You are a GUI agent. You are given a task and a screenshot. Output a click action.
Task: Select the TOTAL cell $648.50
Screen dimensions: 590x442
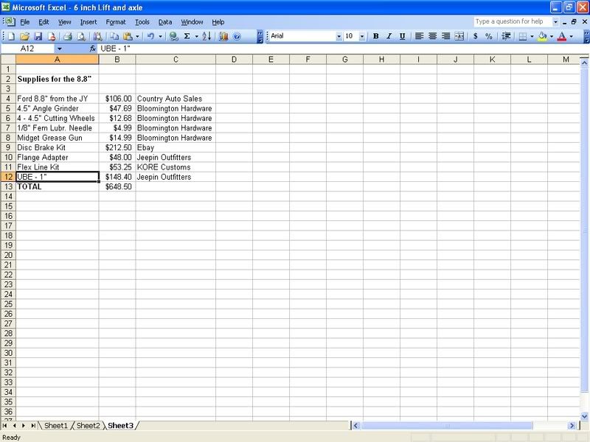(117, 187)
